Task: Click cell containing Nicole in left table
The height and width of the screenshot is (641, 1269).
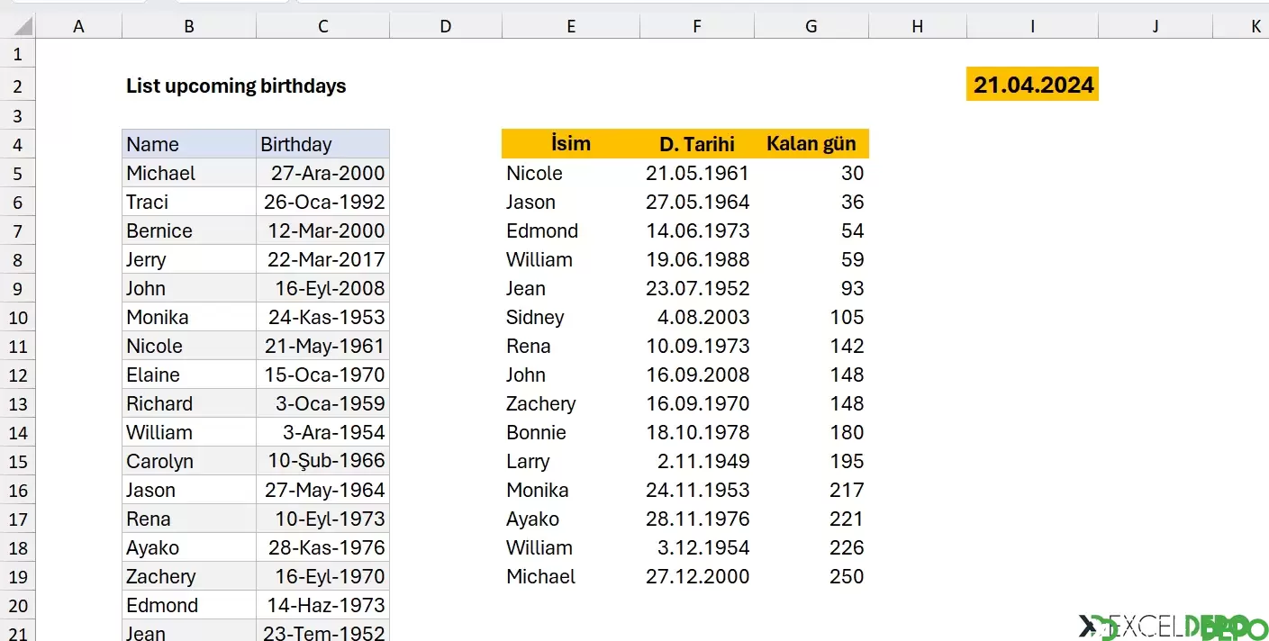Action: (x=189, y=346)
